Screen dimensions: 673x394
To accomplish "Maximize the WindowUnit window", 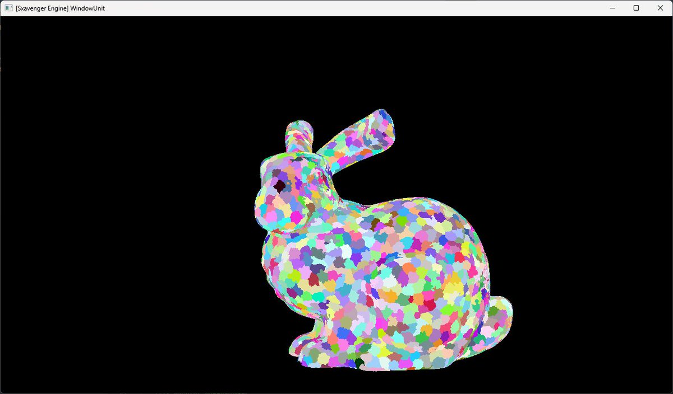I will point(636,8).
